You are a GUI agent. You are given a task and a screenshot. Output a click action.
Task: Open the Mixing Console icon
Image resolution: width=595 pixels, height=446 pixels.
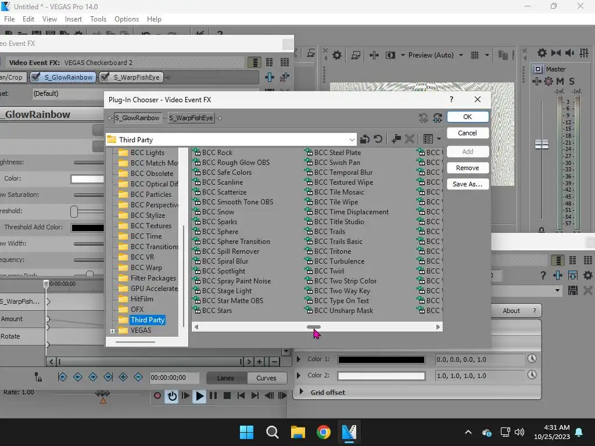point(584,53)
